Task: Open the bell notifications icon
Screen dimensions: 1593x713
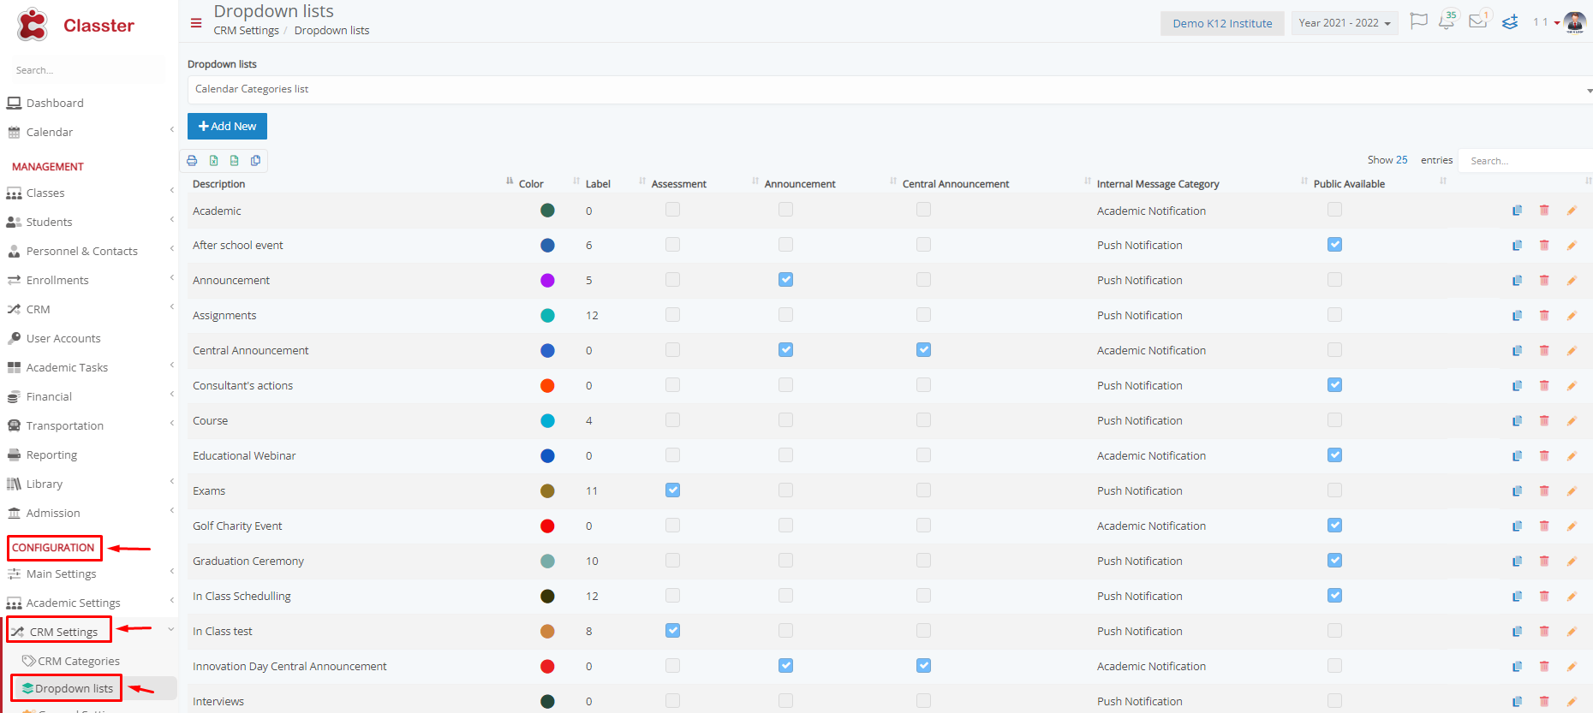Action: [1447, 21]
